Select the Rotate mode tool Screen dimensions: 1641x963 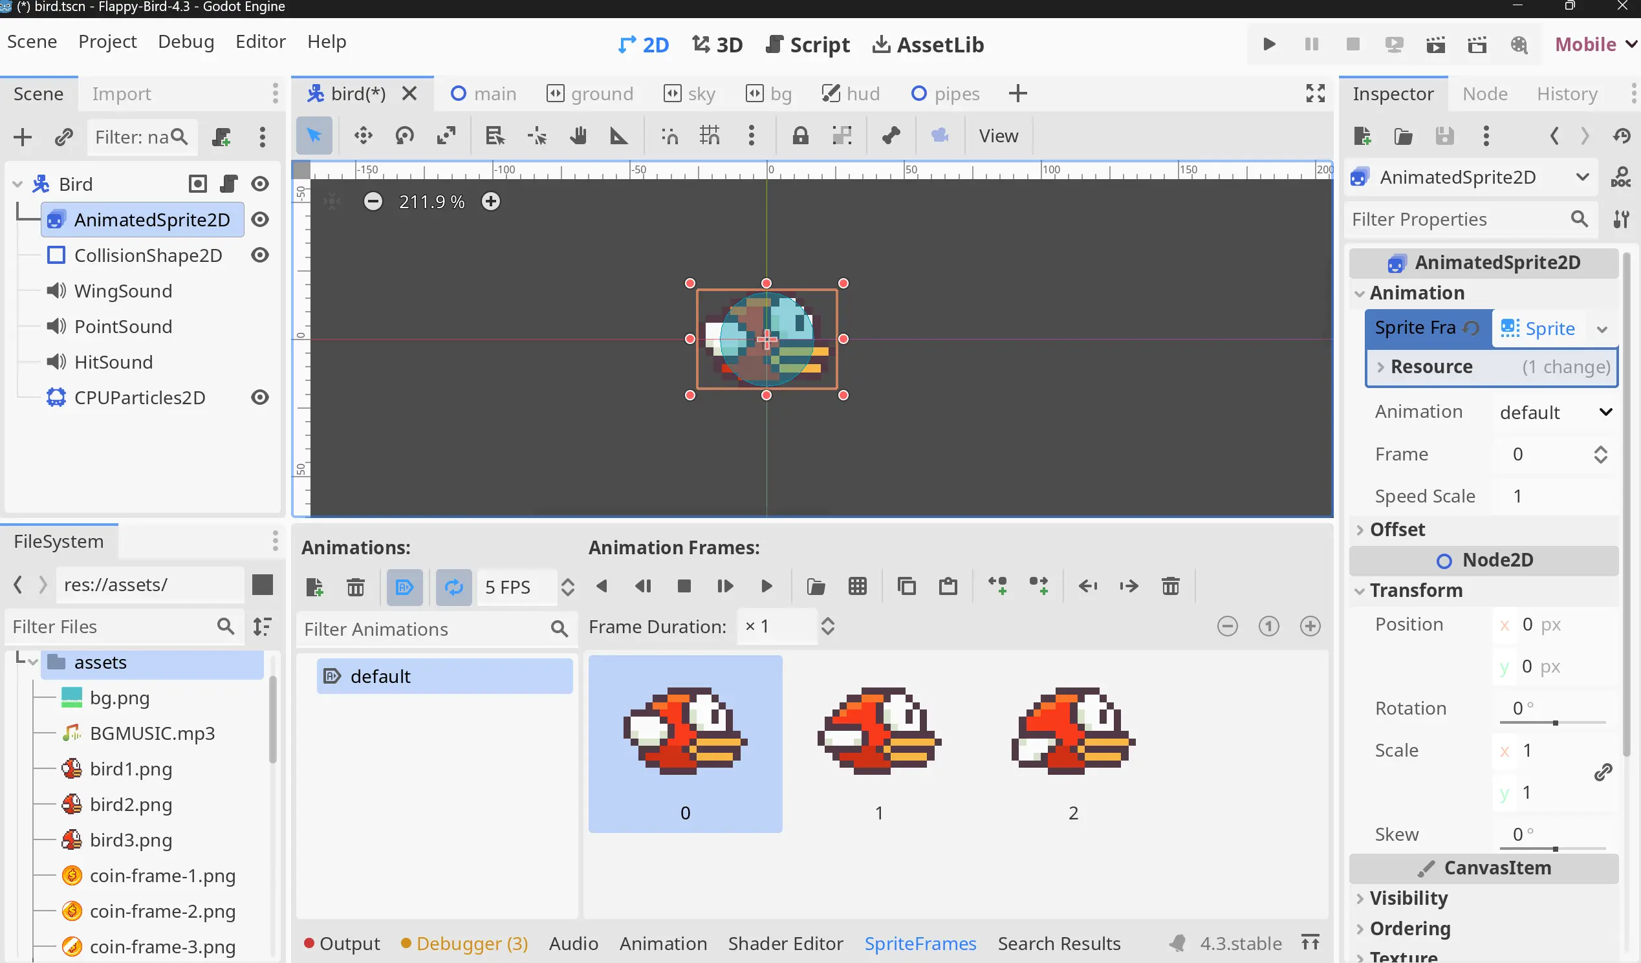click(x=404, y=136)
